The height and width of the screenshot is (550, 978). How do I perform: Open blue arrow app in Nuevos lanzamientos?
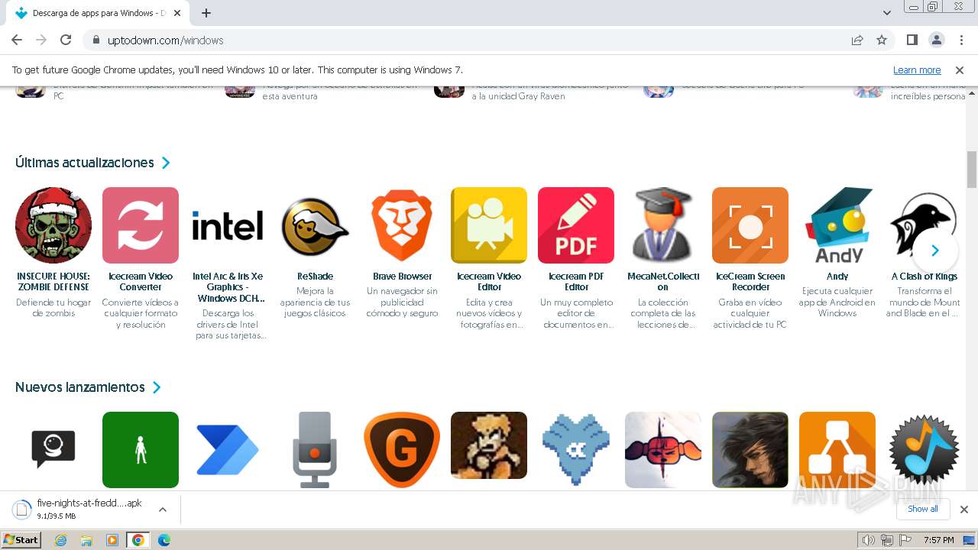(228, 450)
